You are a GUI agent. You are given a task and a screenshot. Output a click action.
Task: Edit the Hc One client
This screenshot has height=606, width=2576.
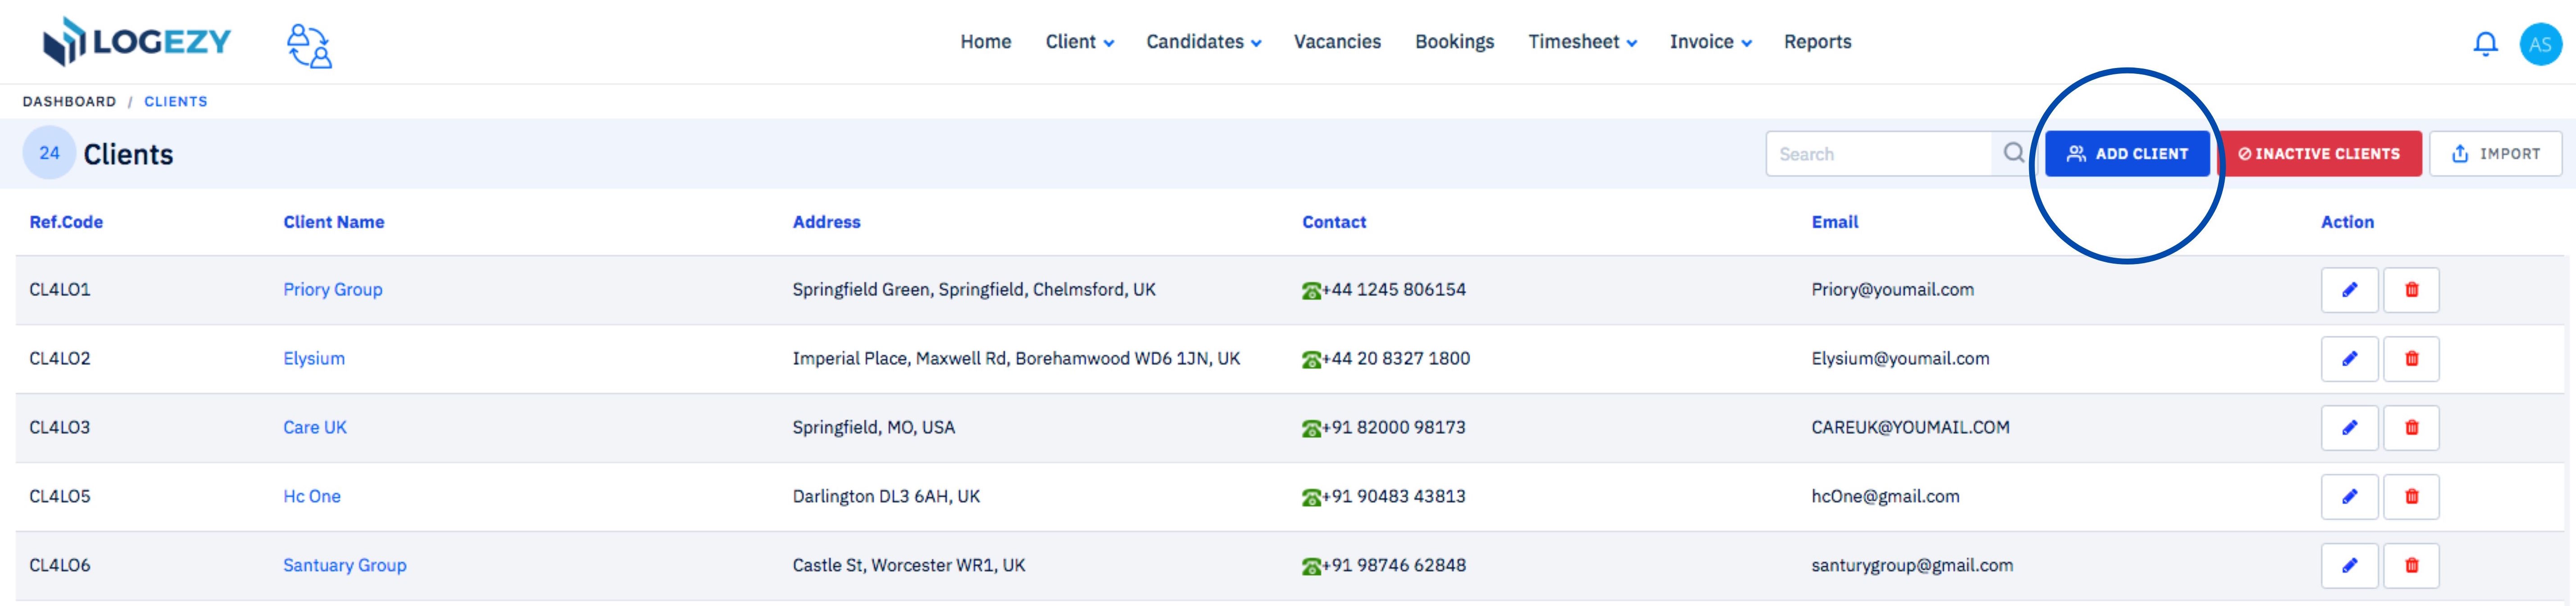click(2349, 497)
